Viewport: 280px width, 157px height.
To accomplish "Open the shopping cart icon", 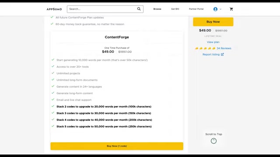I will [231, 9].
